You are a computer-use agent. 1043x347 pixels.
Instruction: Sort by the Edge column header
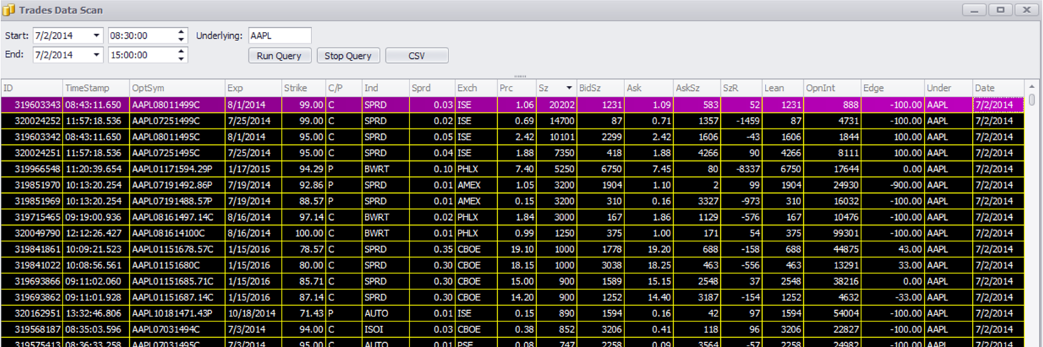(x=893, y=88)
